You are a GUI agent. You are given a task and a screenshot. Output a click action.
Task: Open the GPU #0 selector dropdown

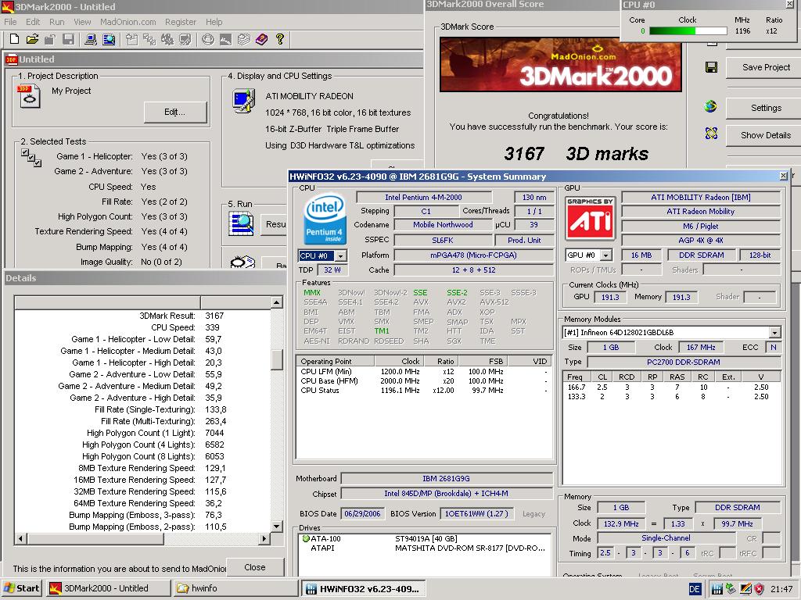(x=606, y=255)
